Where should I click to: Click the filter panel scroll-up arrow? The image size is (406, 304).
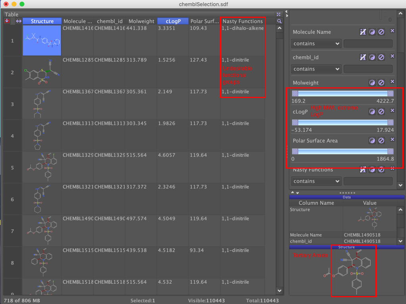(x=400, y=13)
